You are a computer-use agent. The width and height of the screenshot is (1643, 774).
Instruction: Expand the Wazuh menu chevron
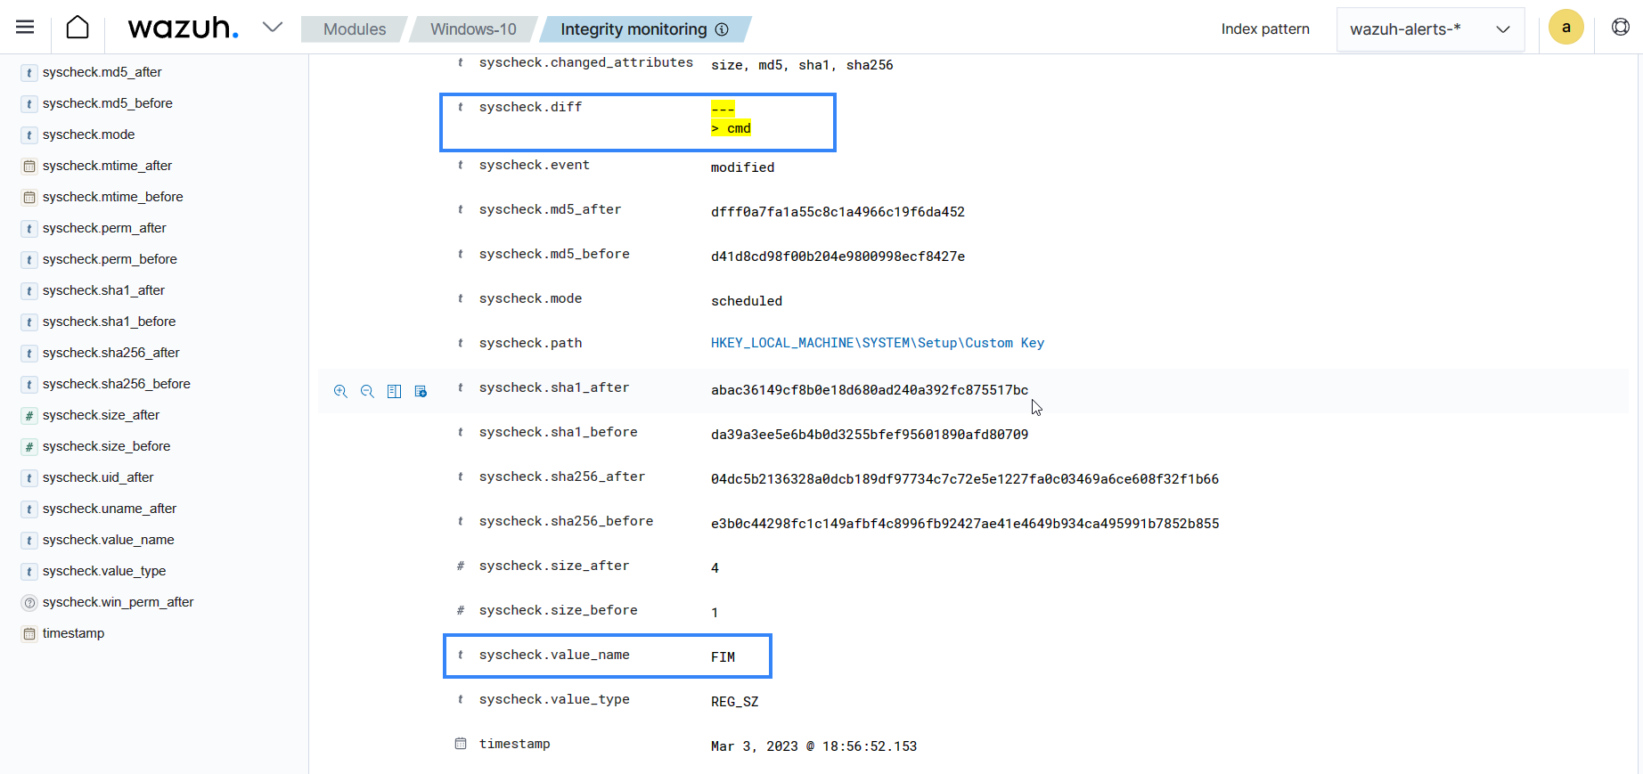coord(273,27)
